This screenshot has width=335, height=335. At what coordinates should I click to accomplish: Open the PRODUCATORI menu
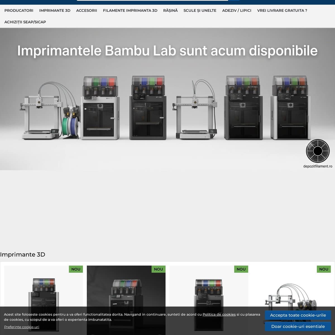click(19, 10)
